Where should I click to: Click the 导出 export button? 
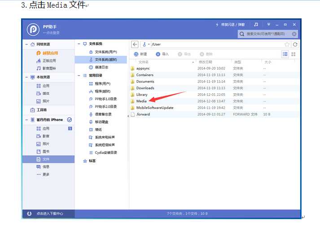(x=184, y=54)
